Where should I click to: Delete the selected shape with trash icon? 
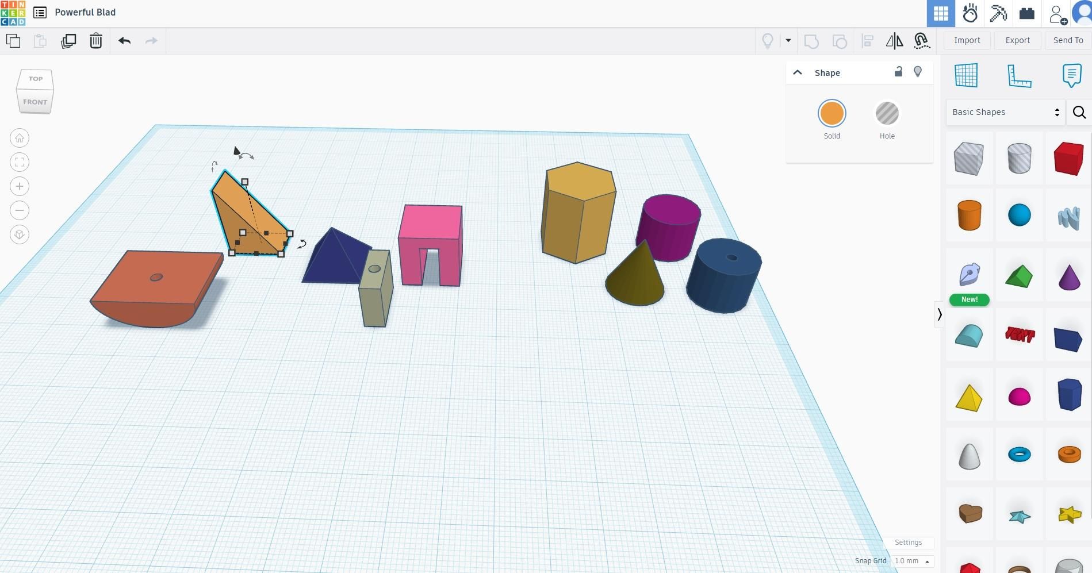[x=96, y=41]
